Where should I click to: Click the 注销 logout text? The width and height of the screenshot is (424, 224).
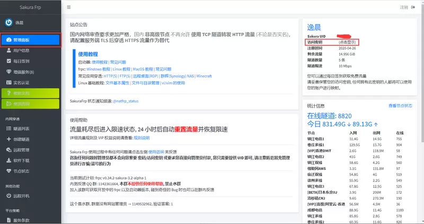pos(404,7)
